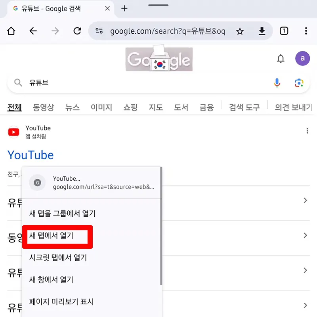
Task: Open 검색 도구 search tools
Action: tap(244, 107)
